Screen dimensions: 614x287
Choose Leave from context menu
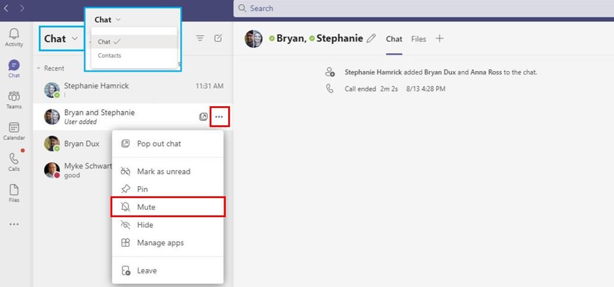click(x=168, y=270)
